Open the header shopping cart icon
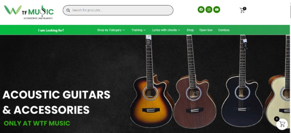Screen dimensions: 291x133 [242, 11]
